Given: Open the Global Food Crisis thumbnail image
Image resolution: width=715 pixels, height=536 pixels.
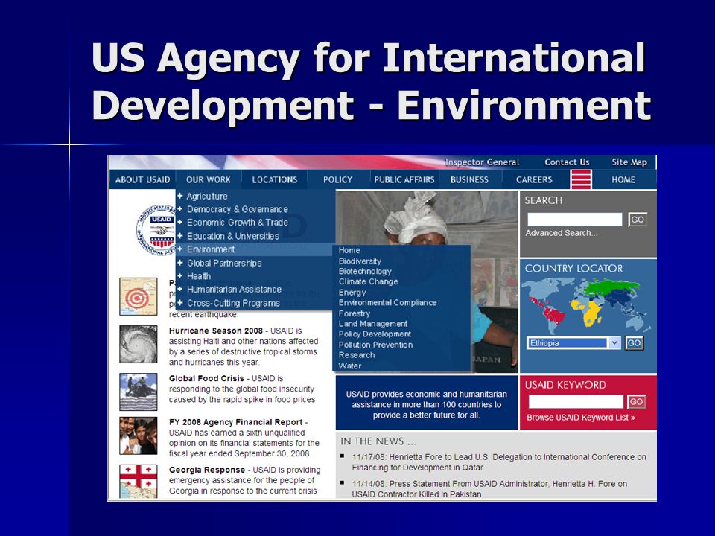Looking at the screenshot, I should (x=139, y=392).
